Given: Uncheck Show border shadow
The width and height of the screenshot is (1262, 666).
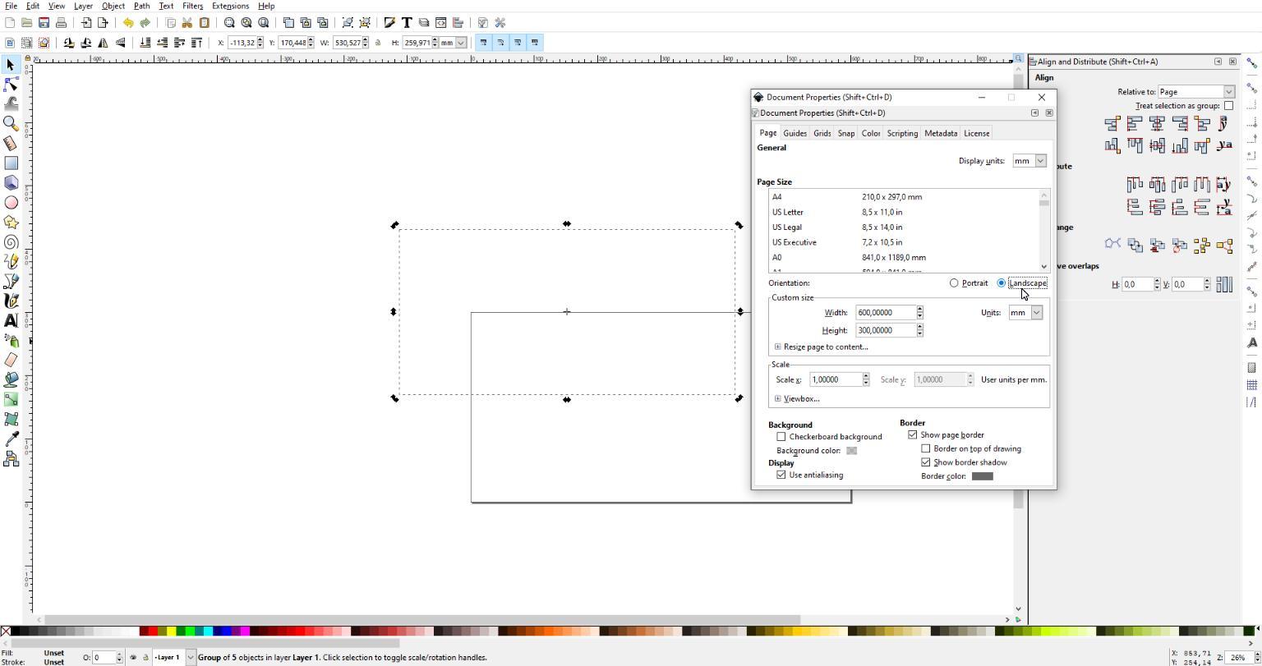Looking at the screenshot, I should 926,463.
